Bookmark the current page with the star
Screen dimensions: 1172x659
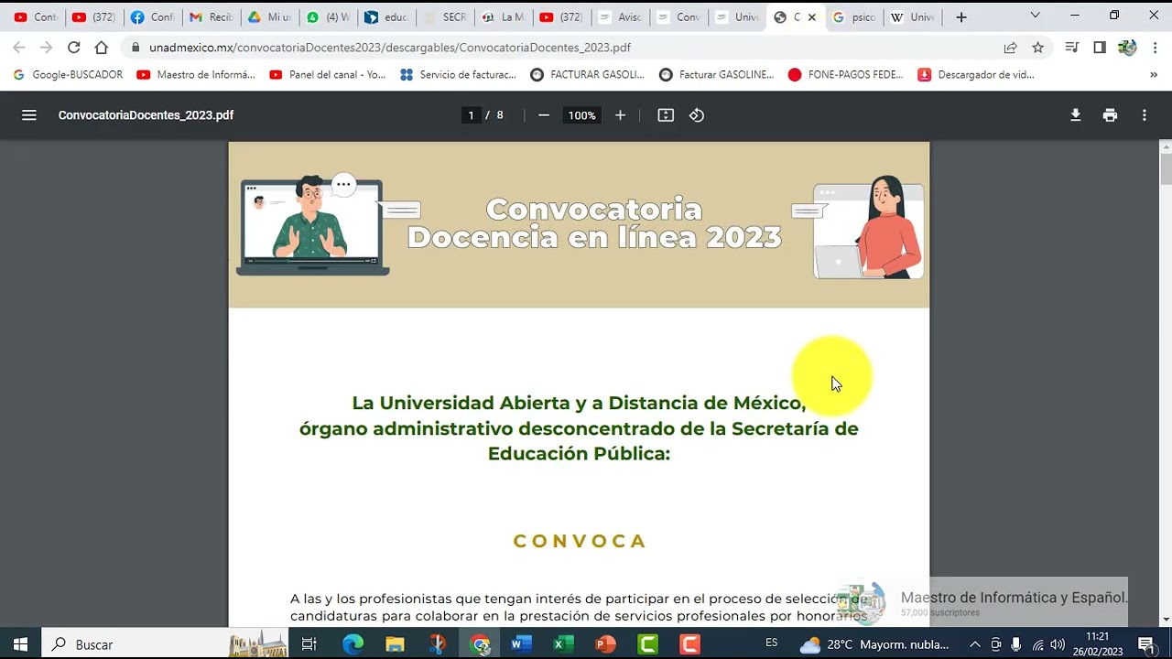(1039, 47)
